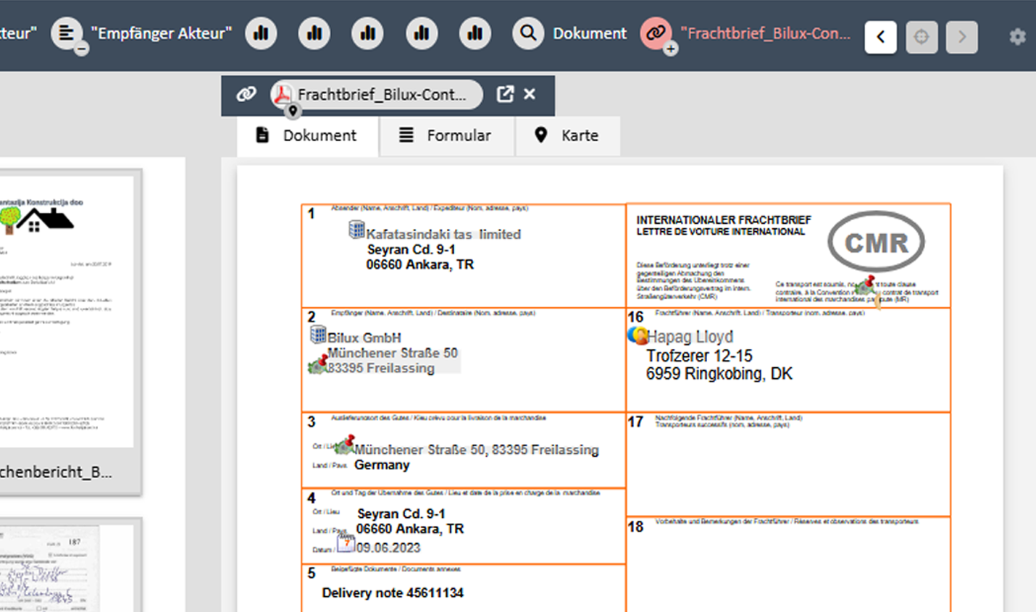
Task: Go back with the left chevron button
Action: pos(881,37)
